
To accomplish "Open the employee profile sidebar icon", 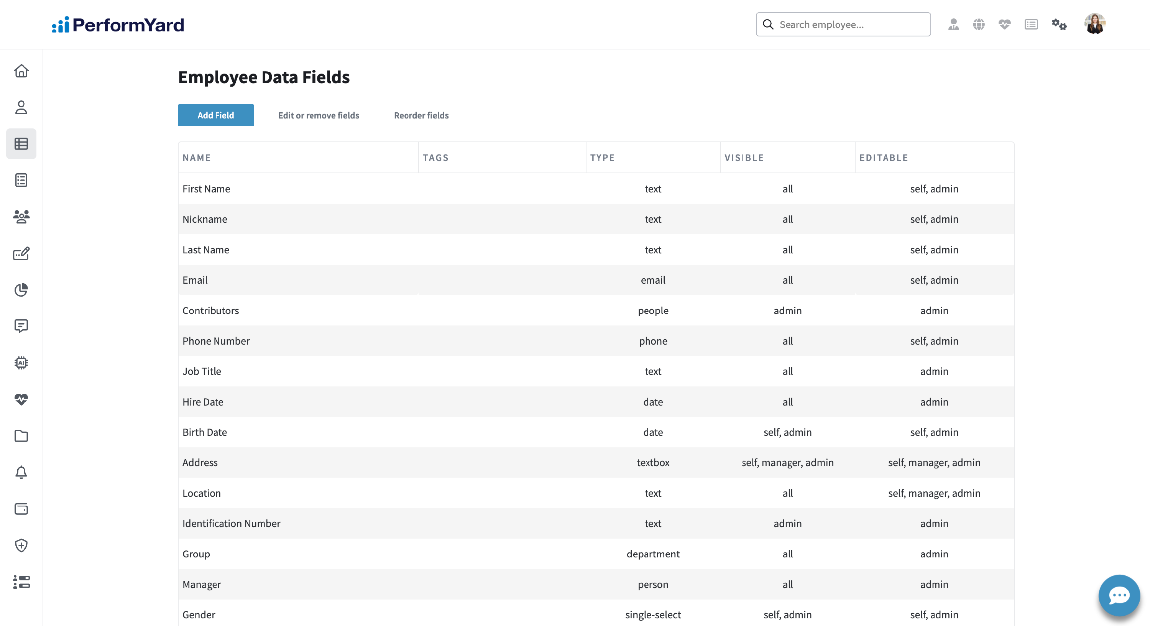I will click(21, 107).
